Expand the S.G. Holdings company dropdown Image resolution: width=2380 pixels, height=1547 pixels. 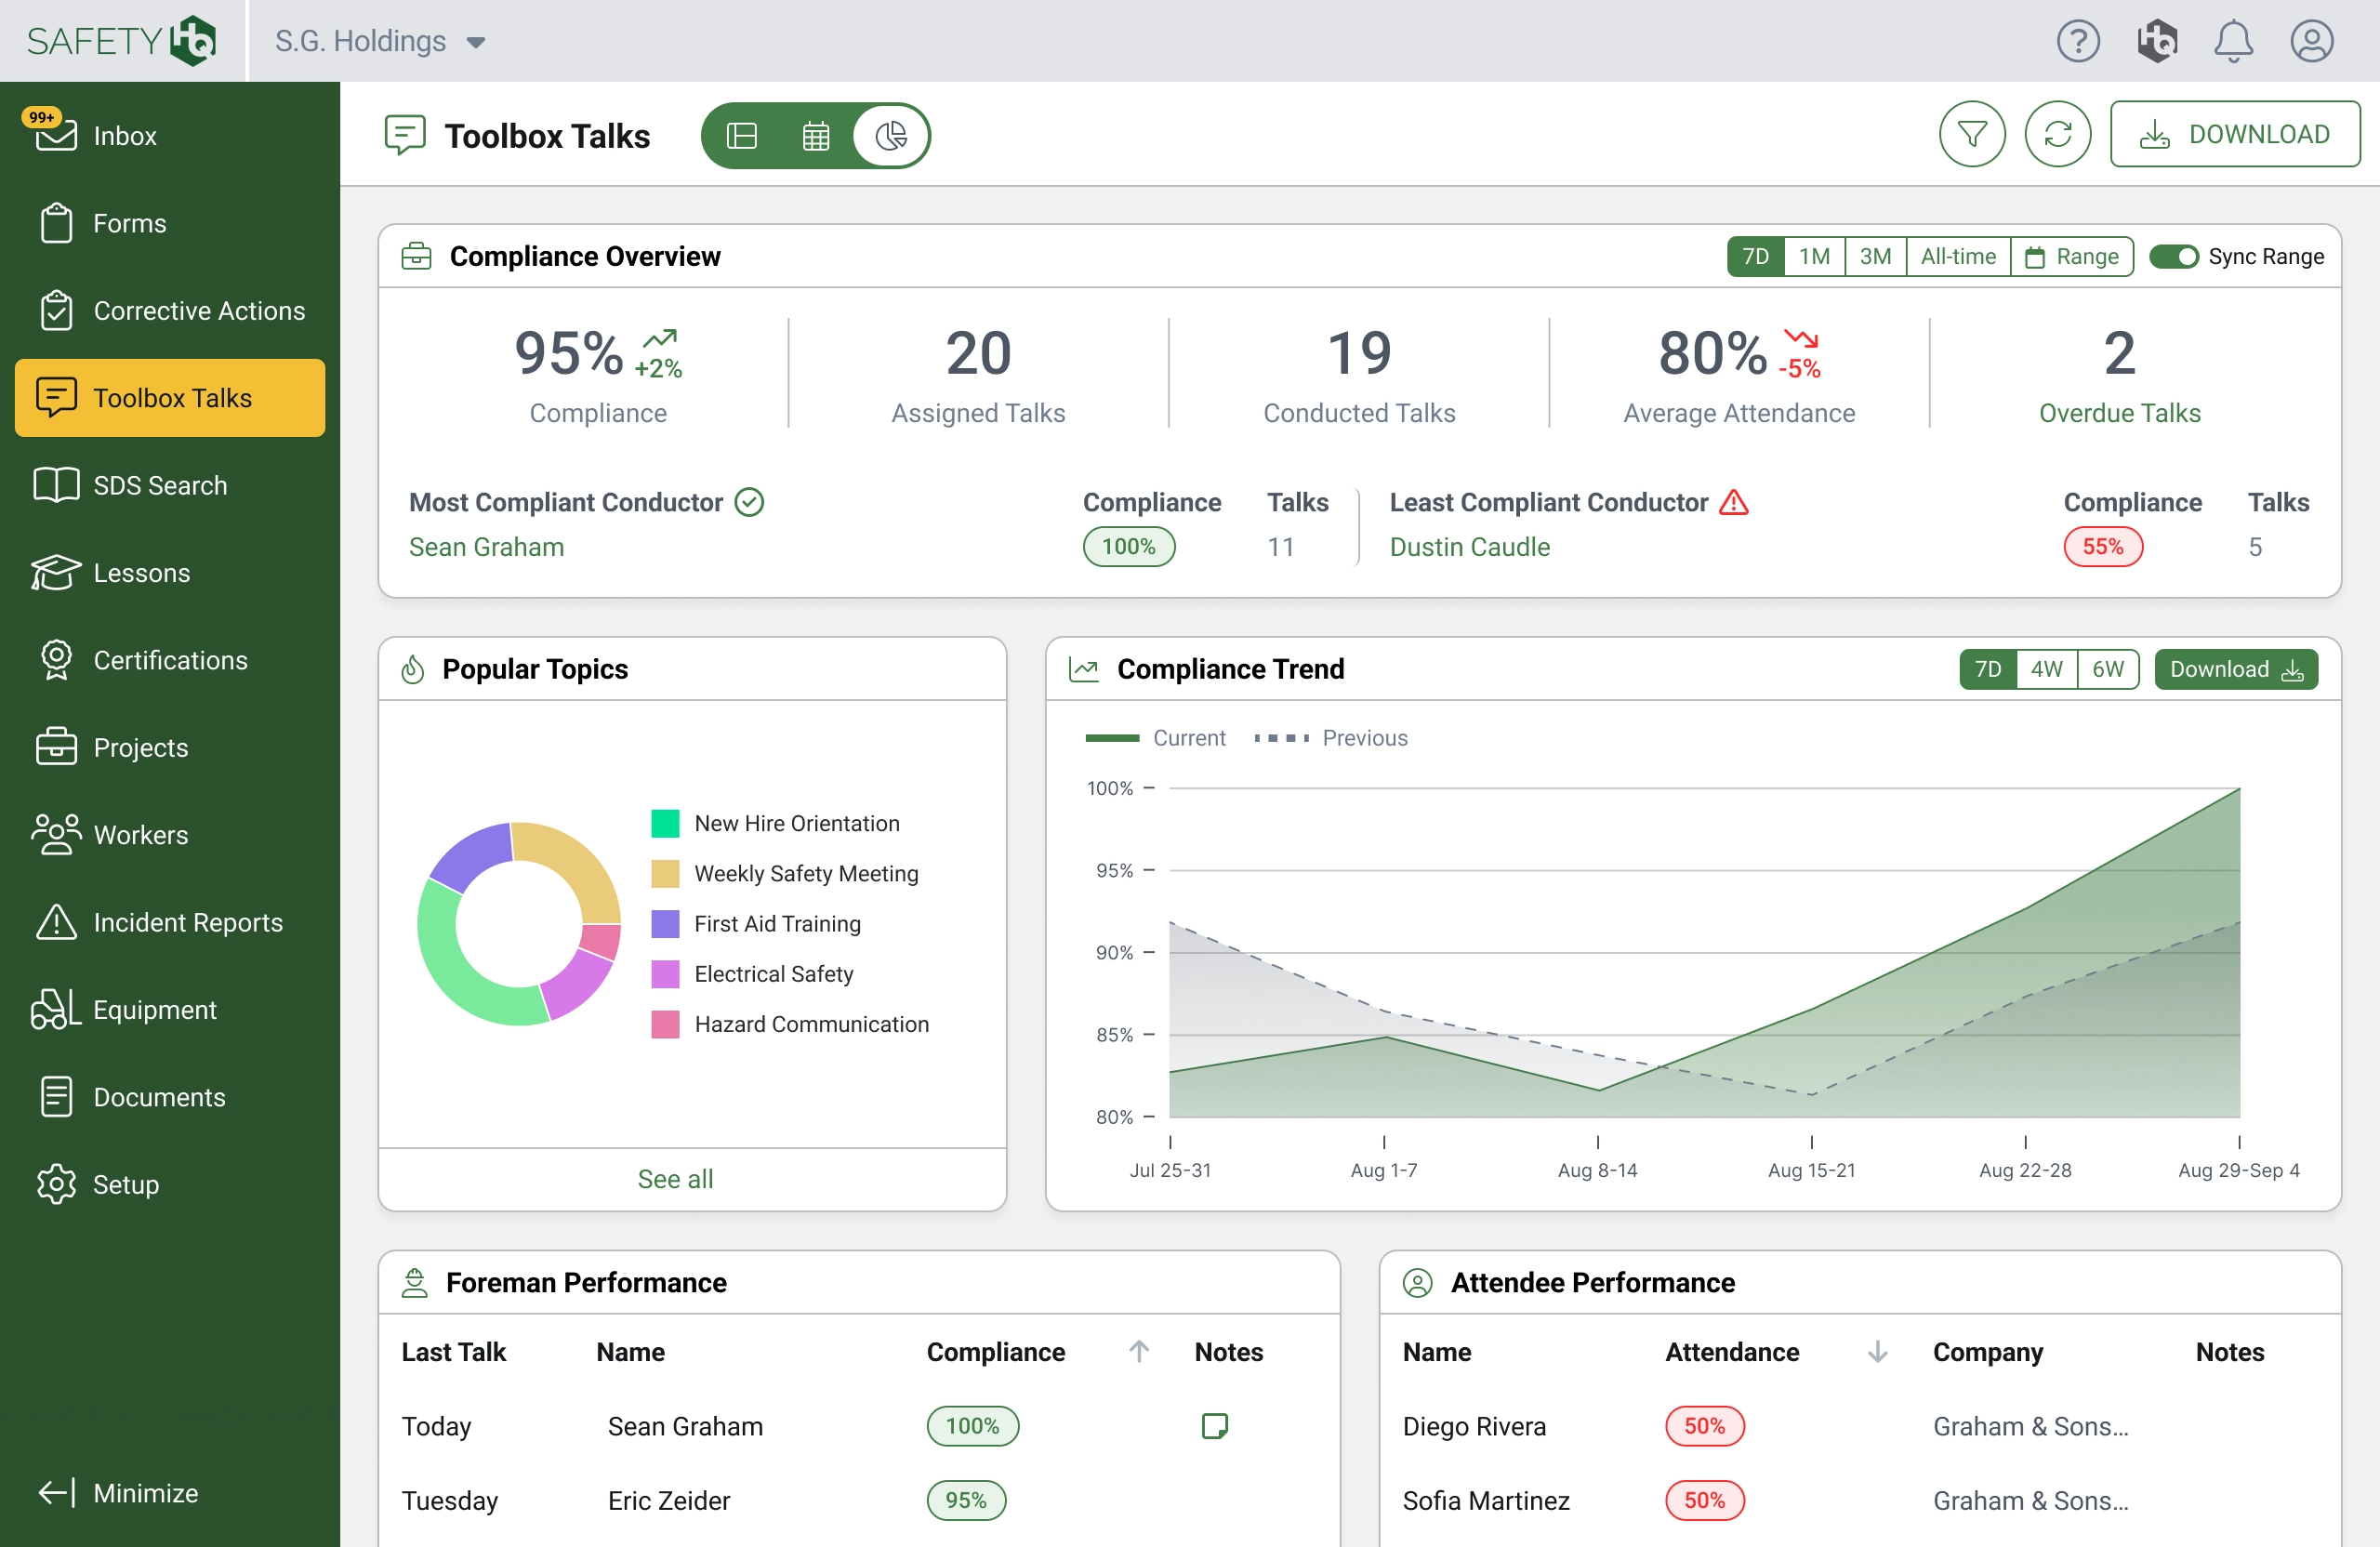pos(380,41)
